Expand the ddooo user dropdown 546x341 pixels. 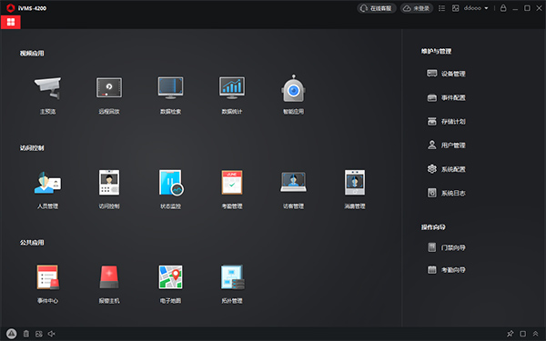click(x=476, y=8)
